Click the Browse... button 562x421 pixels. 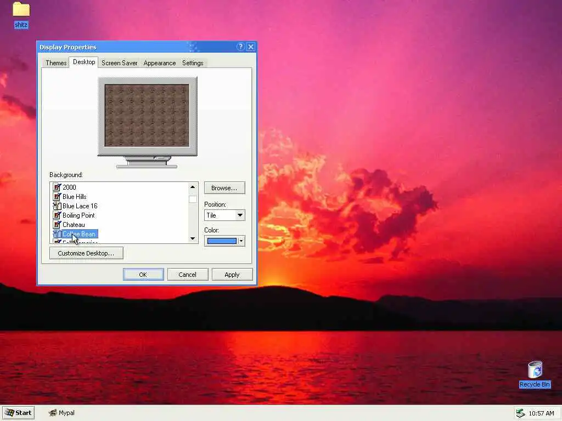pos(224,188)
